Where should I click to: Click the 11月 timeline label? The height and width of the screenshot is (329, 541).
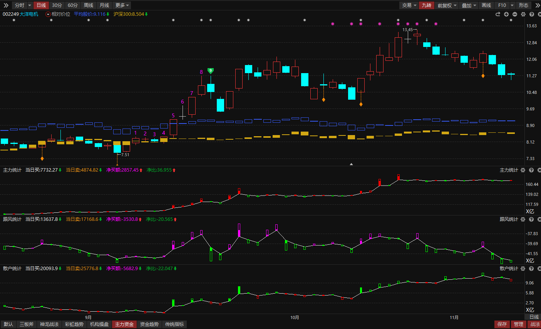[x=454, y=317]
